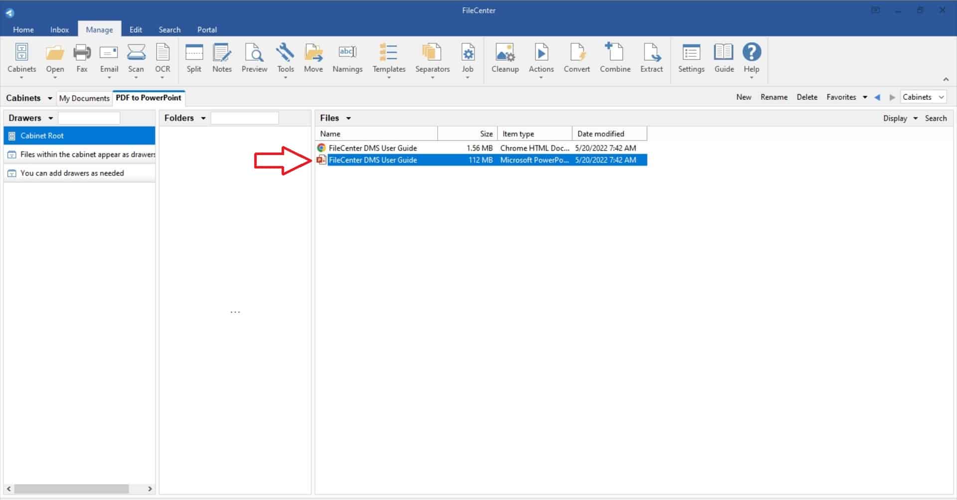Click the Drawers horizontal scrollbar thumb
Screen dimensions: 957x500
click(71, 489)
